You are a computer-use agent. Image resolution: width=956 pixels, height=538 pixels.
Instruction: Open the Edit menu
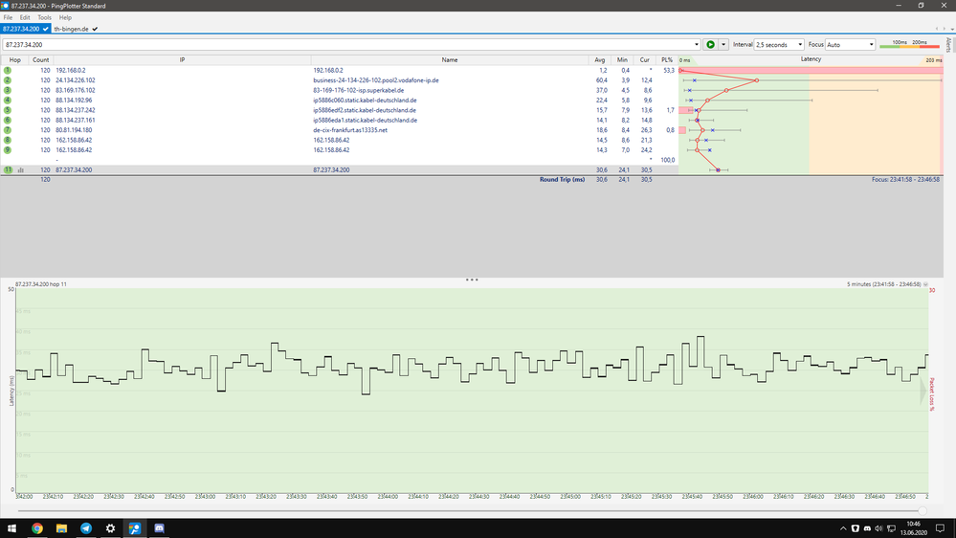[25, 17]
